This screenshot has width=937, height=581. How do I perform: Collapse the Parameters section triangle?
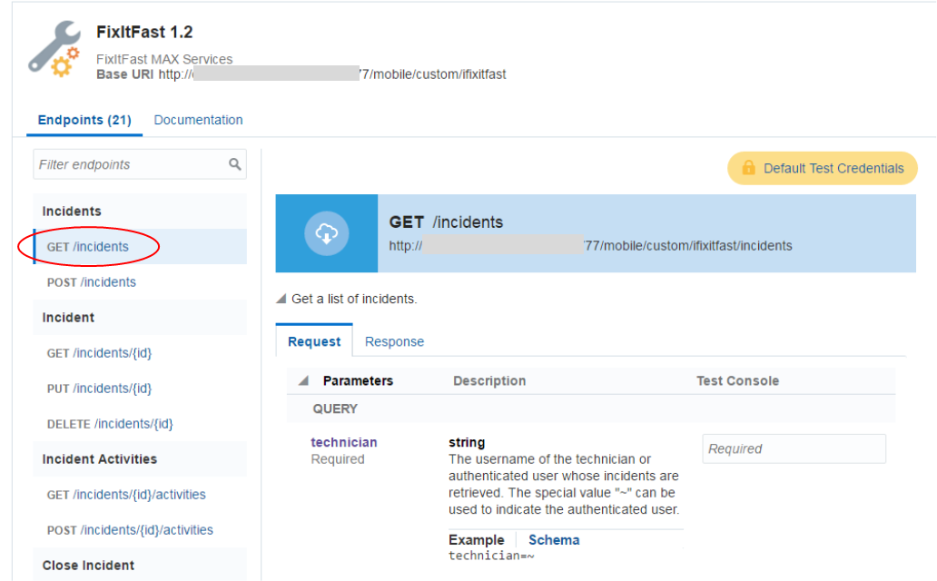[x=303, y=380]
